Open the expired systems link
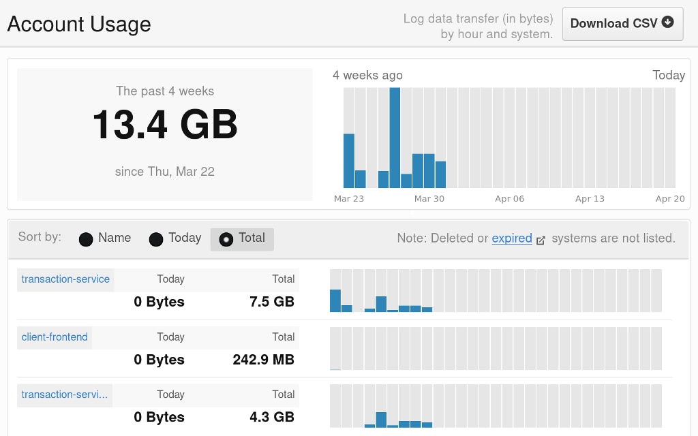Image resolution: width=698 pixels, height=436 pixels. (512, 238)
